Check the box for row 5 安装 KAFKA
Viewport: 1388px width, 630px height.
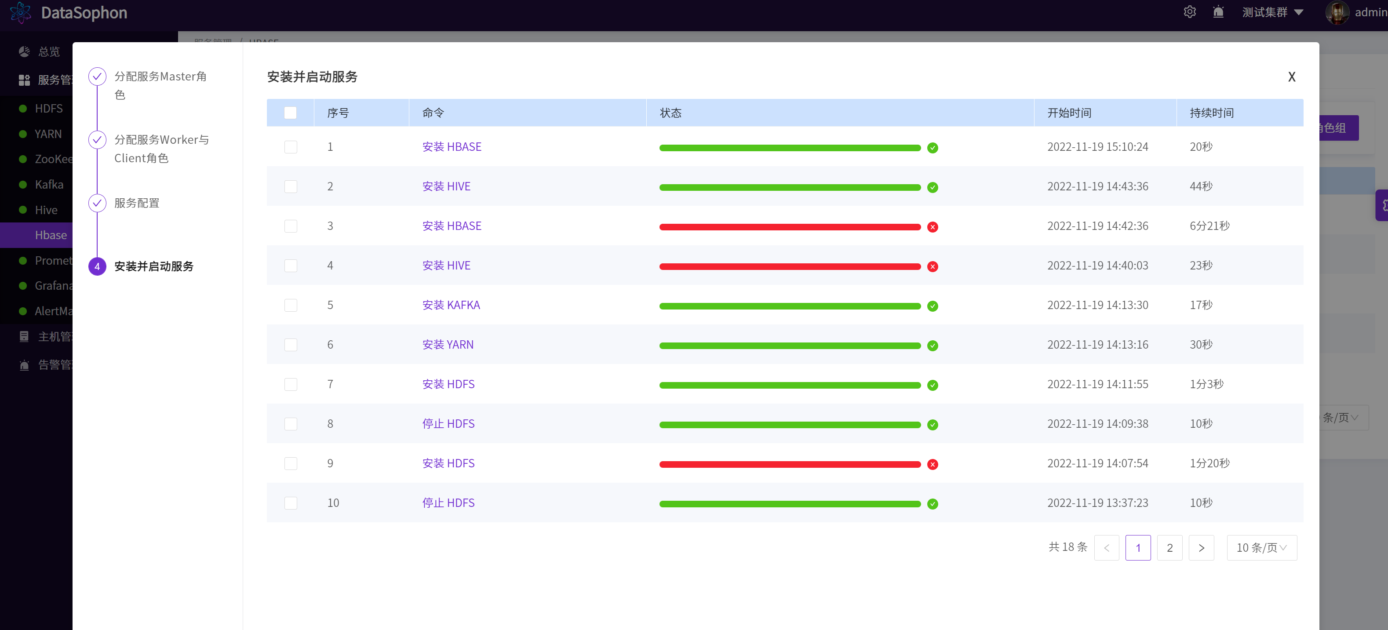click(x=291, y=305)
